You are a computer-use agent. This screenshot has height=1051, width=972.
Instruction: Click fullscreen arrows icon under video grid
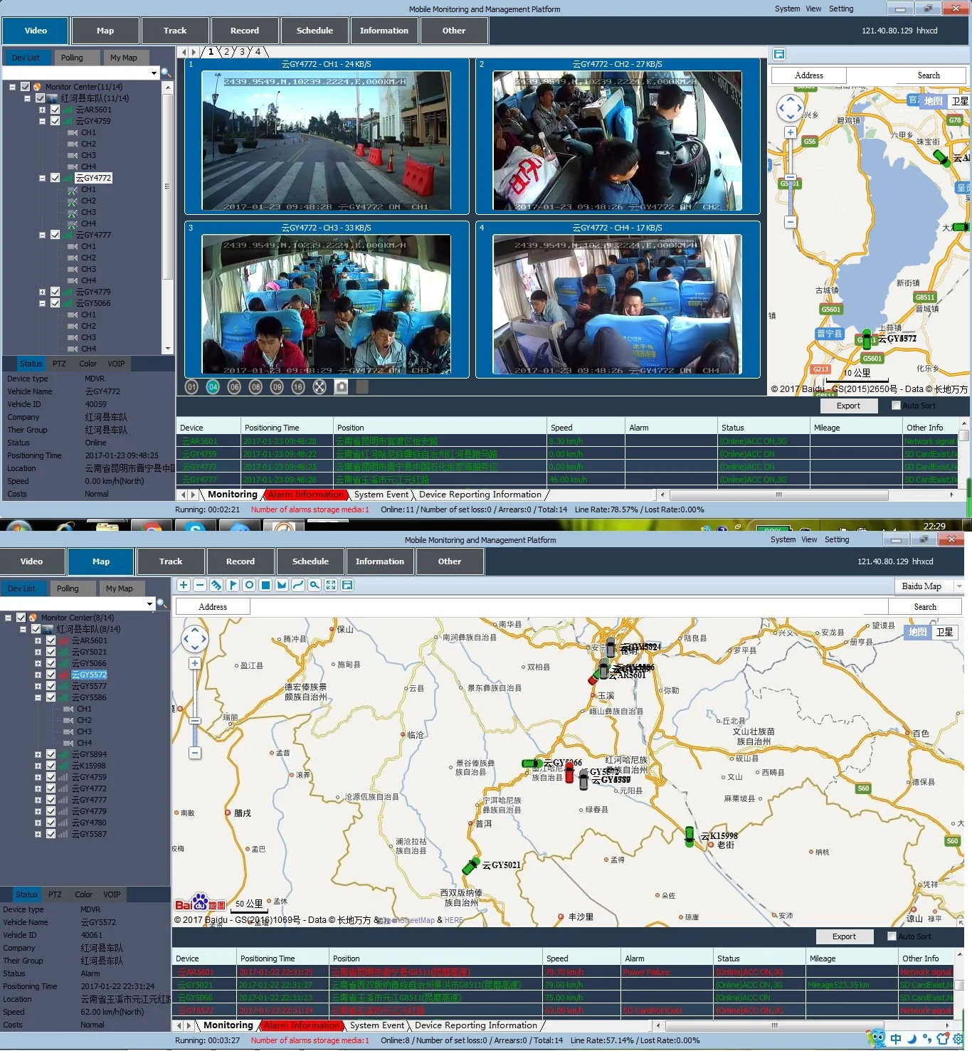[319, 387]
